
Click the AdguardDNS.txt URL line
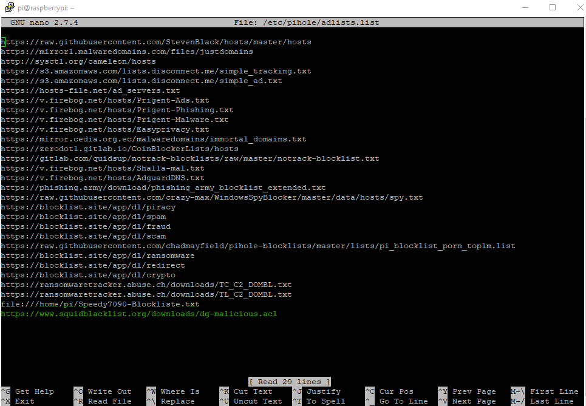[103, 178]
